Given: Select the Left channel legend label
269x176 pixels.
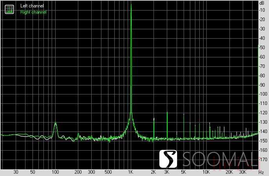Looking at the screenshot, I should (x=32, y=6).
